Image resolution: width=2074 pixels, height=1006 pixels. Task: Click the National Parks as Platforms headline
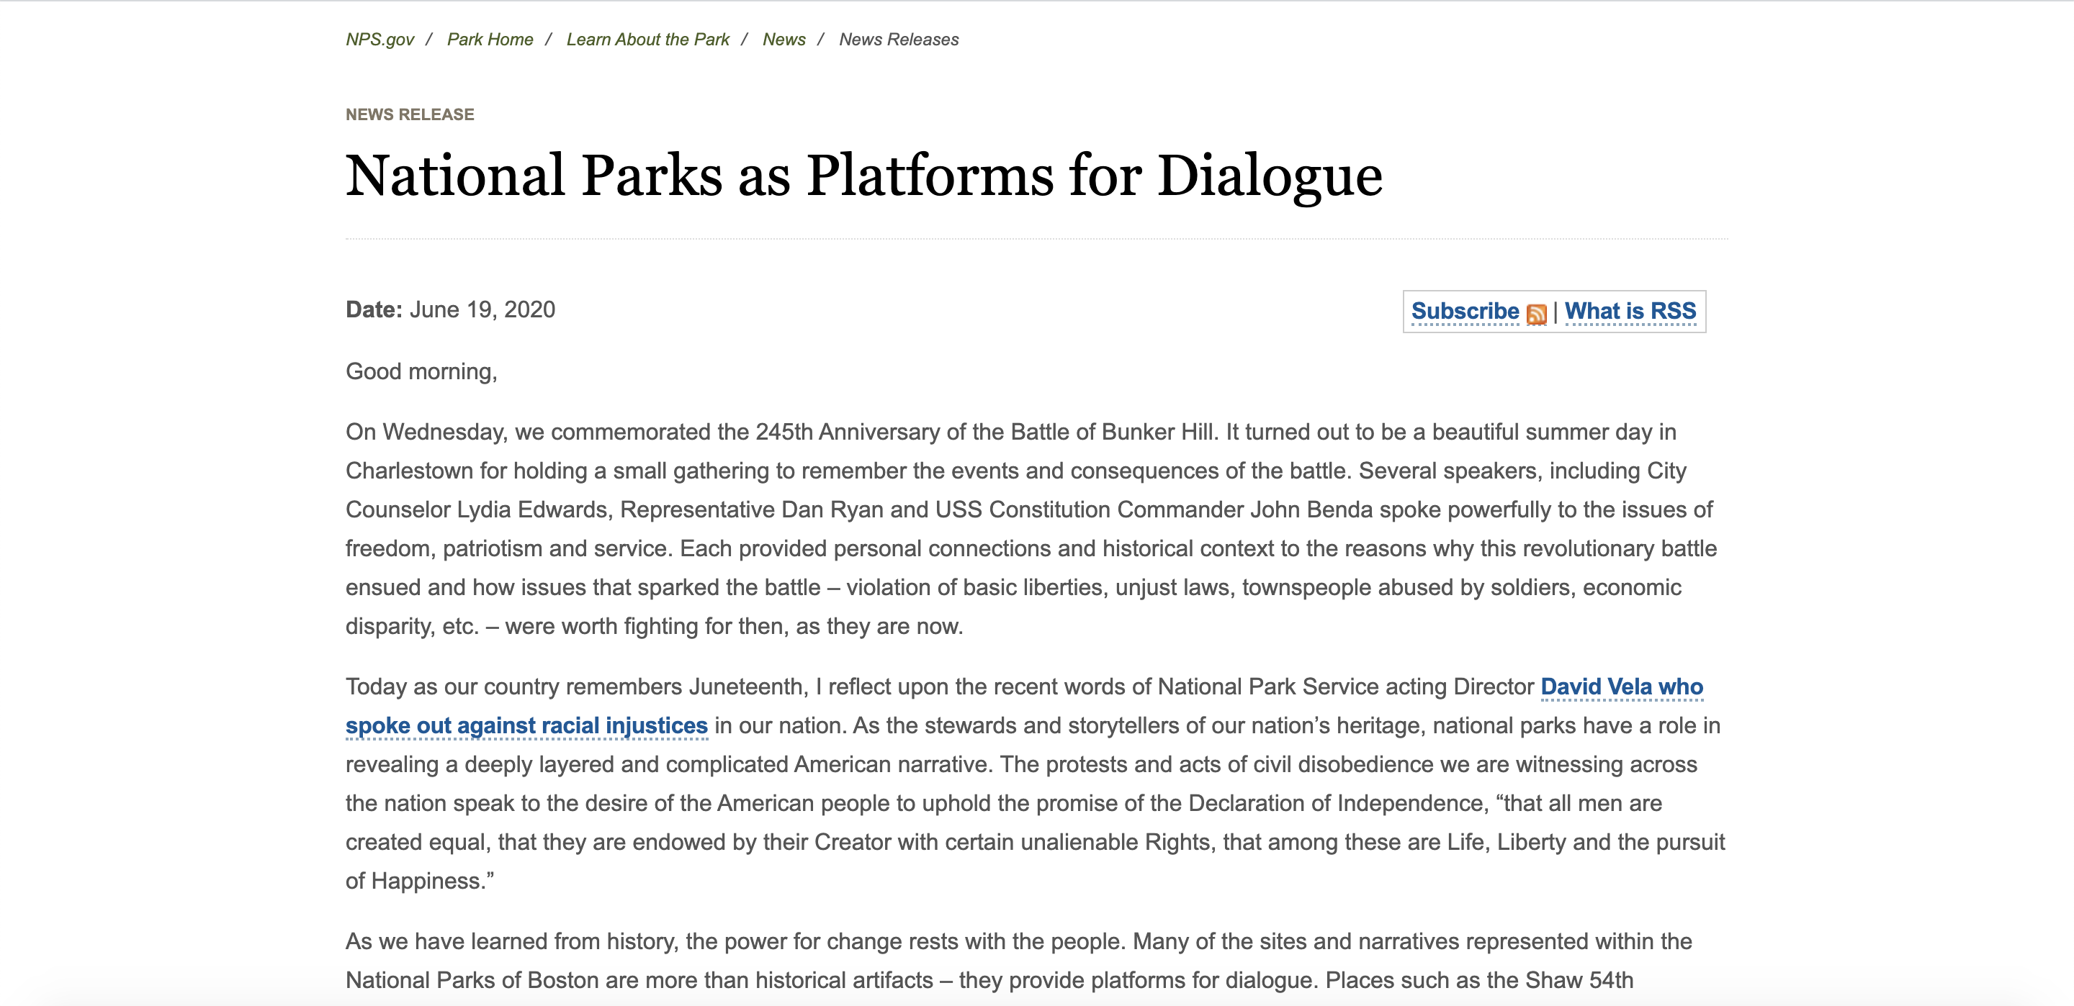tap(863, 176)
